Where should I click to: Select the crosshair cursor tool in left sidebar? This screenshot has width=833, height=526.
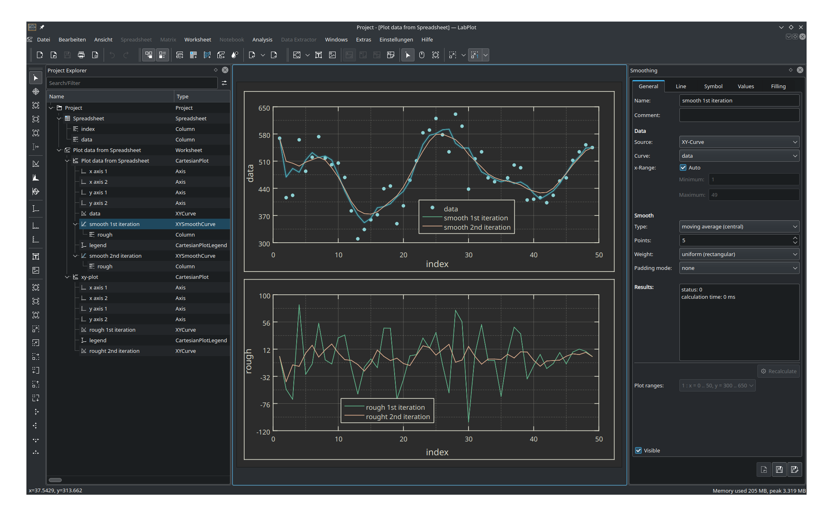(x=35, y=92)
